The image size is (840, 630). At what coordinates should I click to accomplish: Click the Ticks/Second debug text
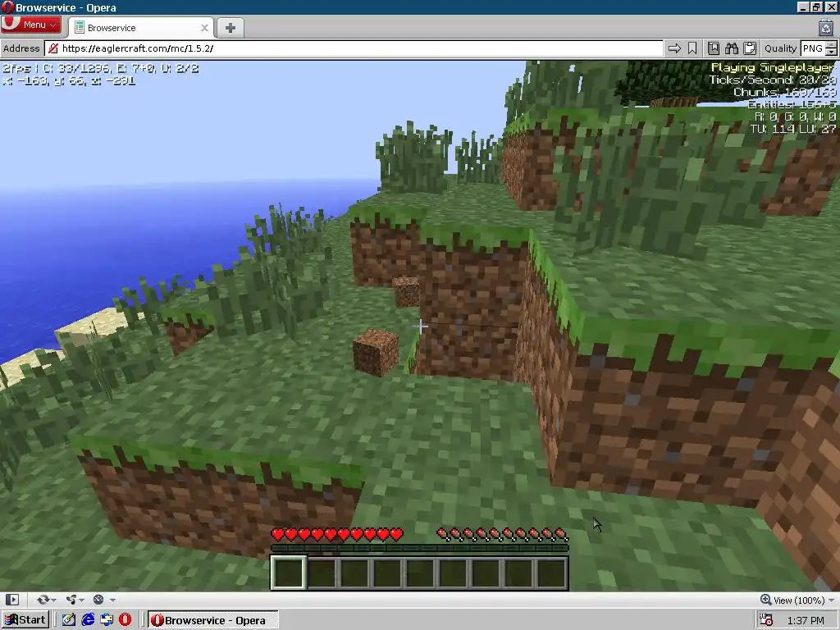coord(773,80)
